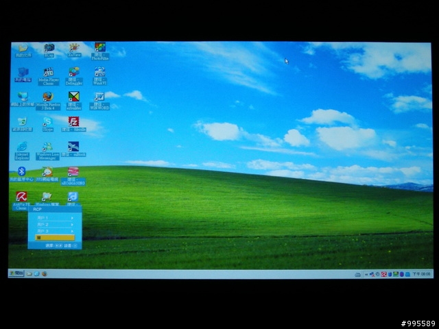Expand the 用戶 3 submenu arrow

(x=72, y=232)
